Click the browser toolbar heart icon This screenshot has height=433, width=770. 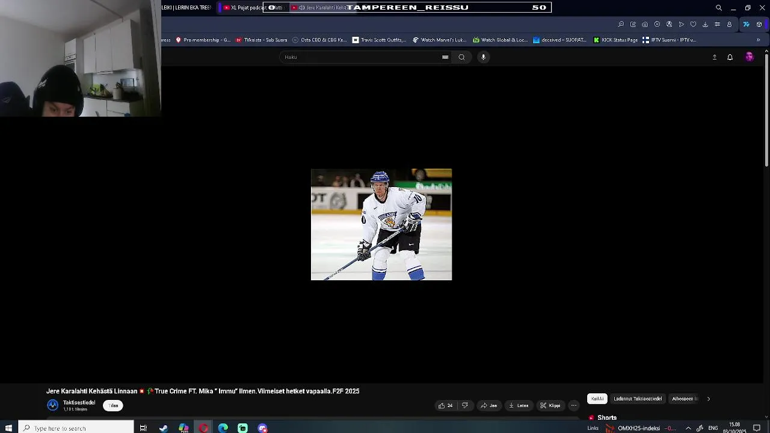(x=693, y=25)
